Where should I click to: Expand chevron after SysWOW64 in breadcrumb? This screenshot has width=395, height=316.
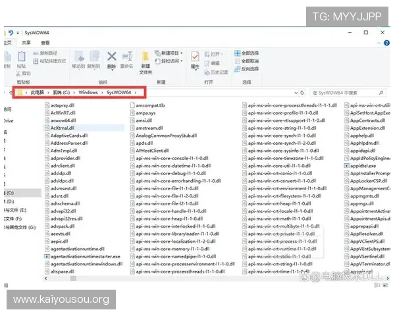[135, 92]
